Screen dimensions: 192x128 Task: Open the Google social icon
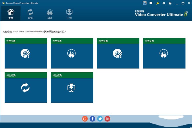(85, 119)
